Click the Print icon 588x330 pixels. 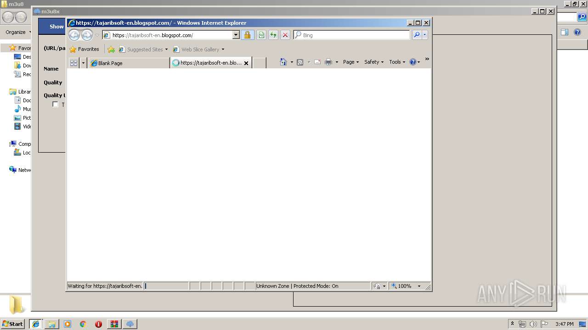coord(328,62)
